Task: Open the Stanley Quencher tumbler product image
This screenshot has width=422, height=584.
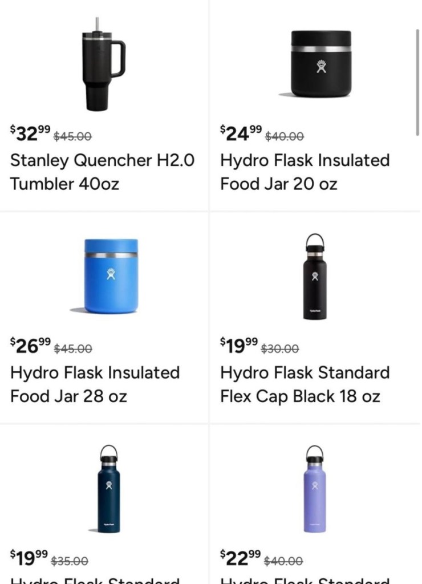Action: [103, 63]
